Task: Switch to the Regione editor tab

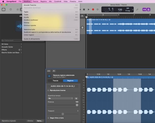Action: (70, 81)
